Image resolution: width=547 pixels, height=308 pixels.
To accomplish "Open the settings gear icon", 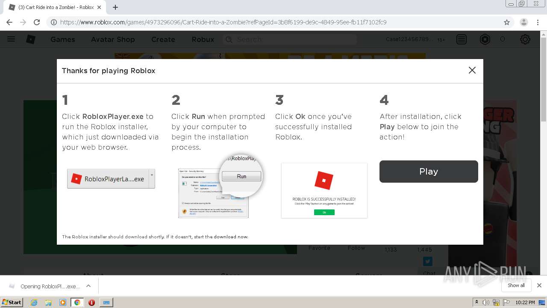I will [x=525, y=39].
